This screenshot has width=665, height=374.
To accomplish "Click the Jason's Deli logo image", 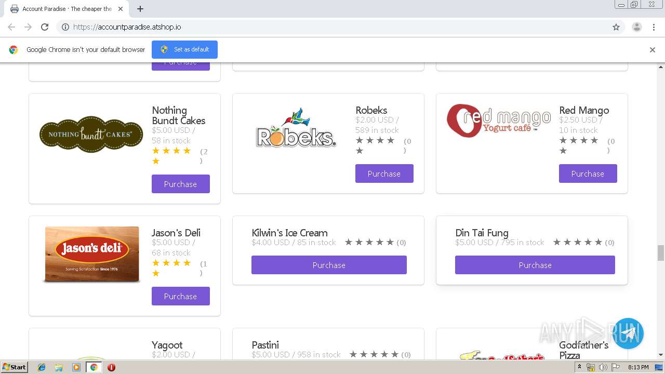I will 92,255.
